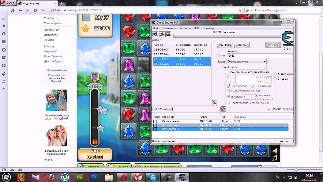Click the bookmark star in address bar

(240, 10)
